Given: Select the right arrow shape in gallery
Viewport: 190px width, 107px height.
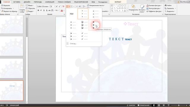Looking at the screenshot, I should pos(120,8).
